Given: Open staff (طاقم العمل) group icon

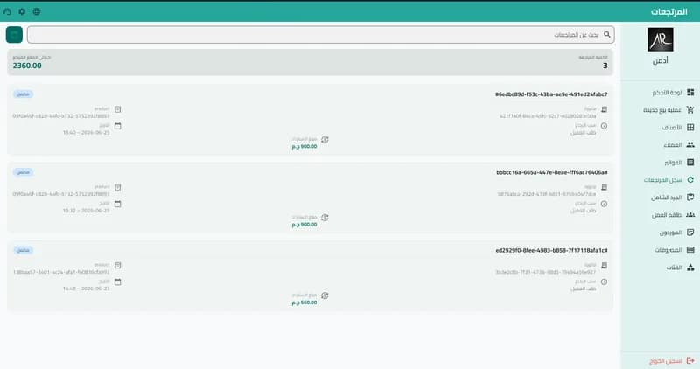Looking at the screenshot, I should tap(690, 214).
